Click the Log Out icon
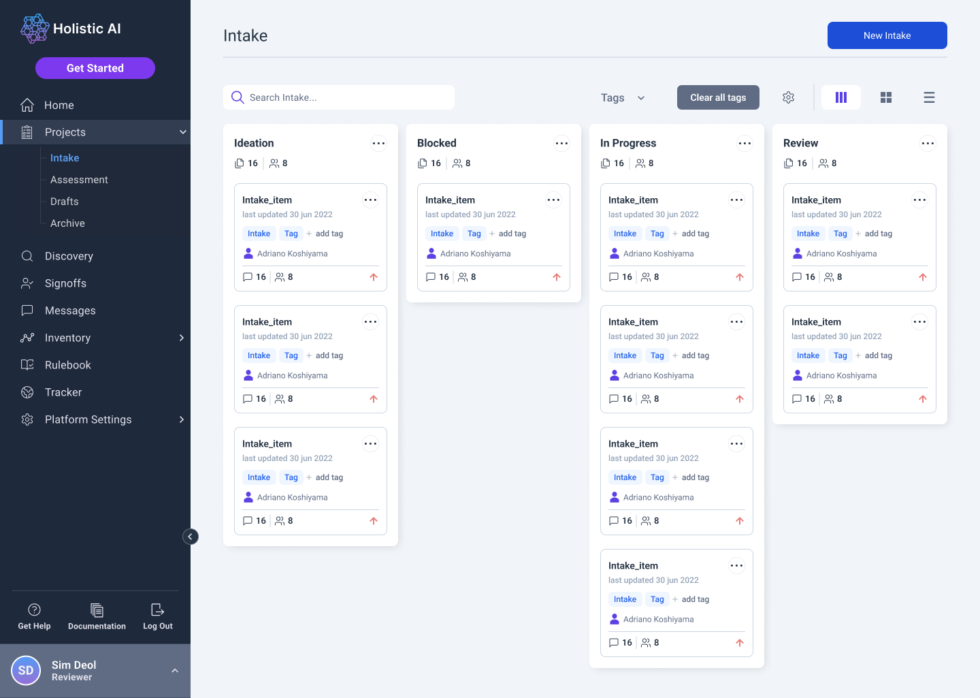 point(157,610)
